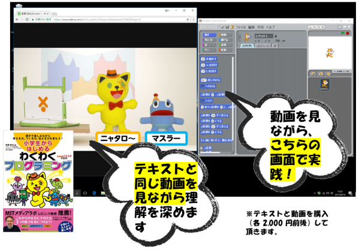Click the language globe icon in Scratch

222,27
